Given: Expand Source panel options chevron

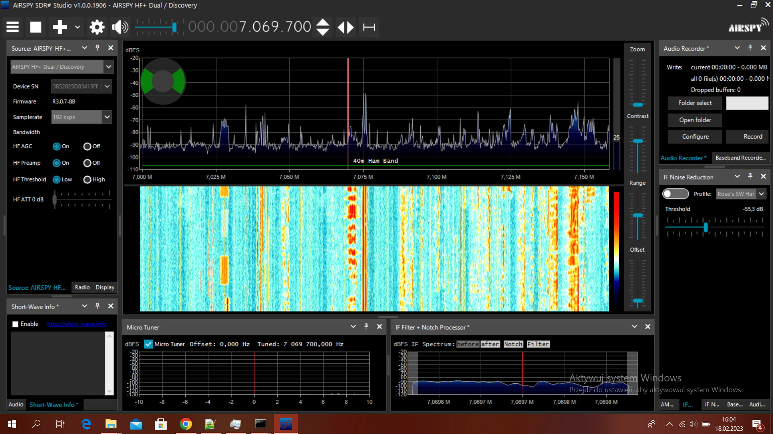Looking at the screenshot, I should click(85, 48).
